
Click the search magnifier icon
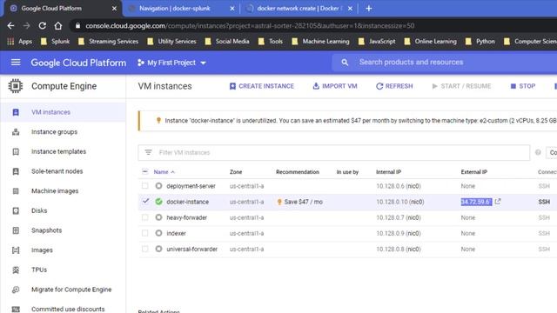coord(345,63)
